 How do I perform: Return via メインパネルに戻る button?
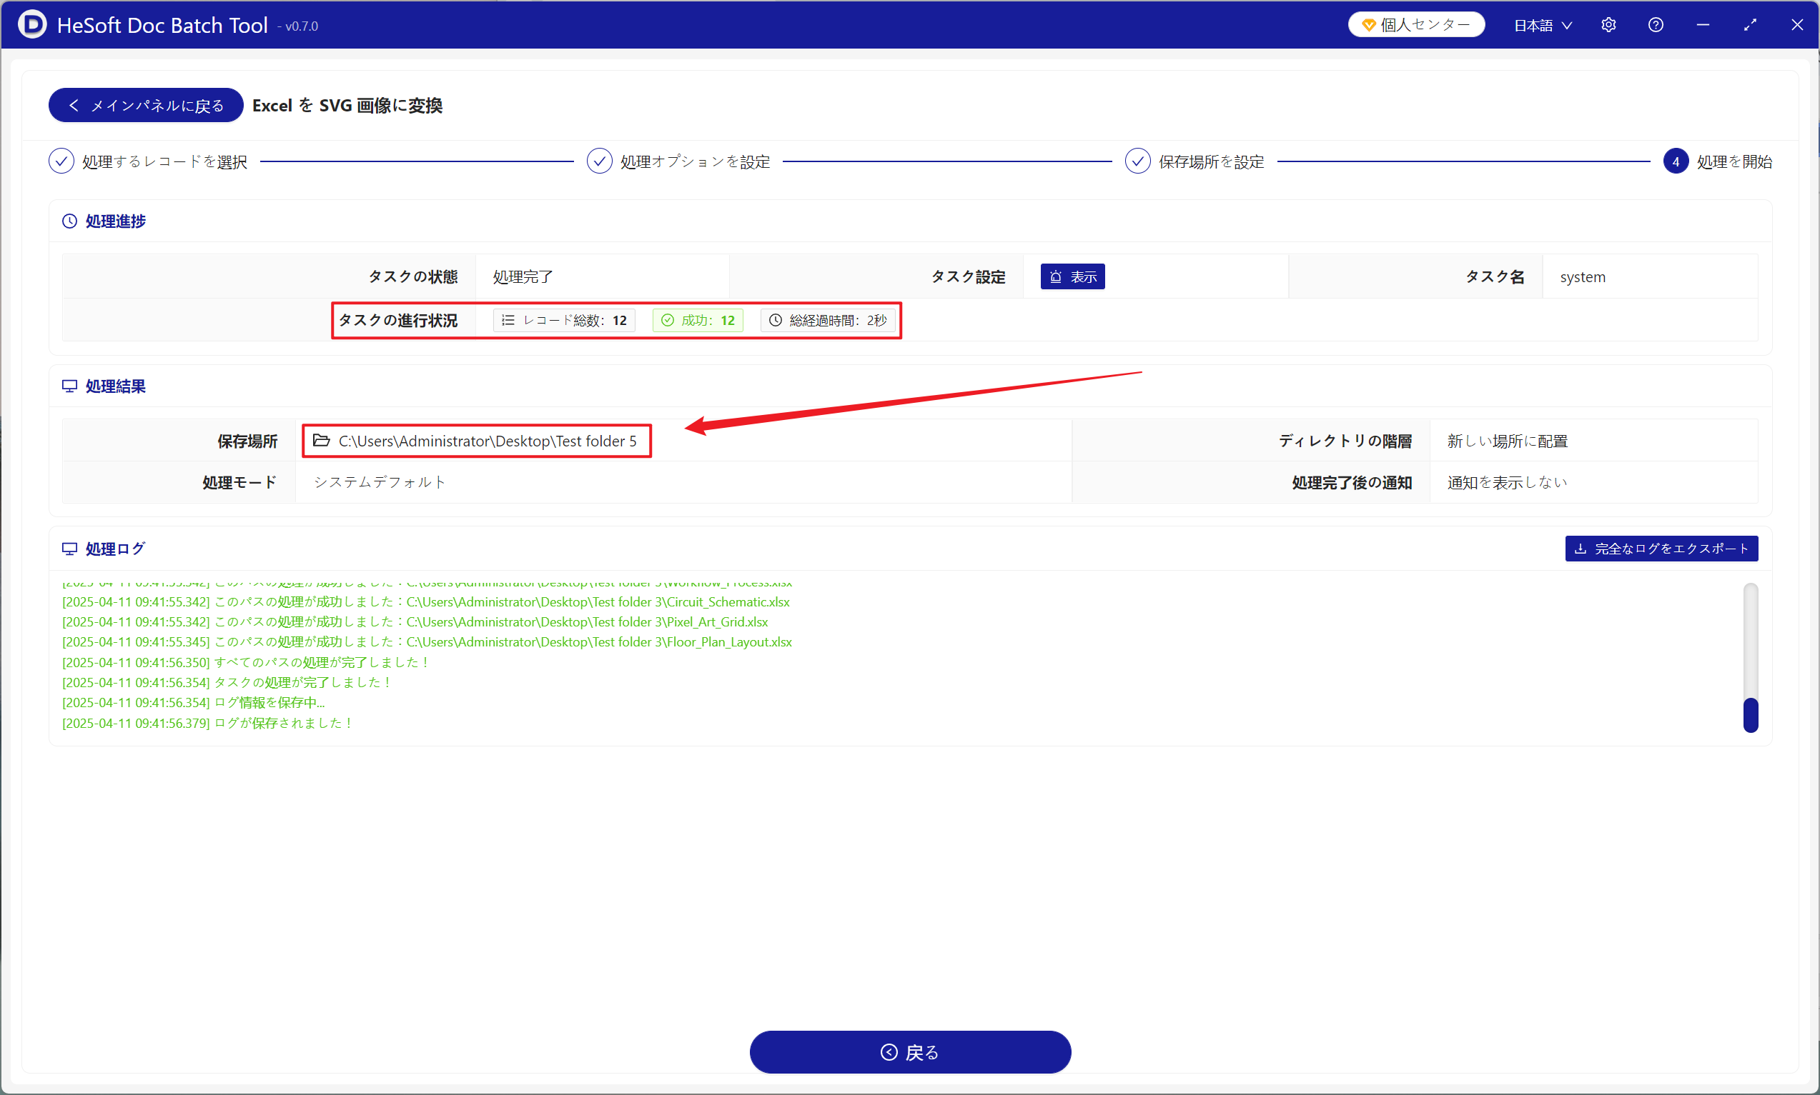click(x=147, y=106)
